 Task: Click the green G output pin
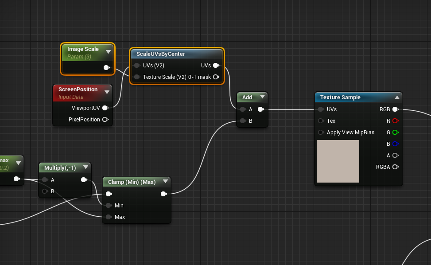(396, 132)
